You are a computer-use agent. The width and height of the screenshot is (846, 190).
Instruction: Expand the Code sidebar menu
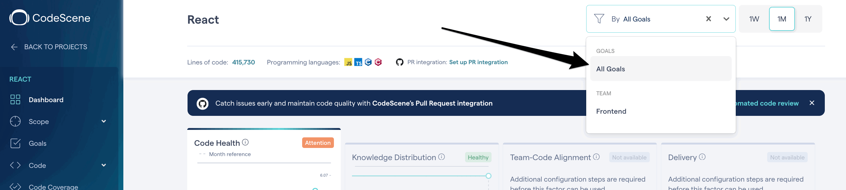(104, 165)
